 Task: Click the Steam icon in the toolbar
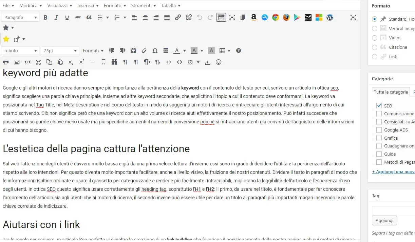click(x=308, y=17)
